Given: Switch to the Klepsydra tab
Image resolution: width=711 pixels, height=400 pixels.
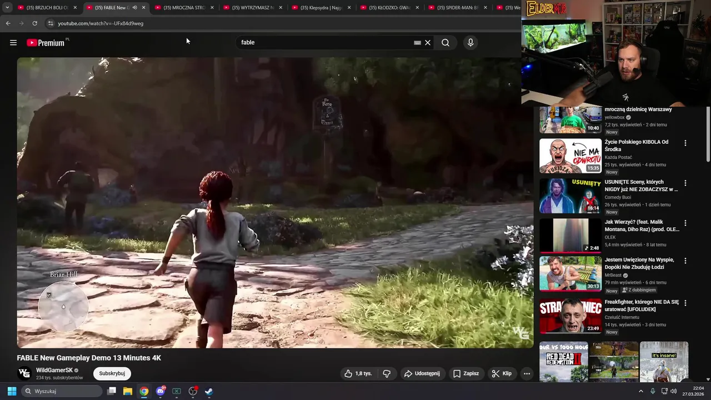Looking at the screenshot, I should pos(322,8).
